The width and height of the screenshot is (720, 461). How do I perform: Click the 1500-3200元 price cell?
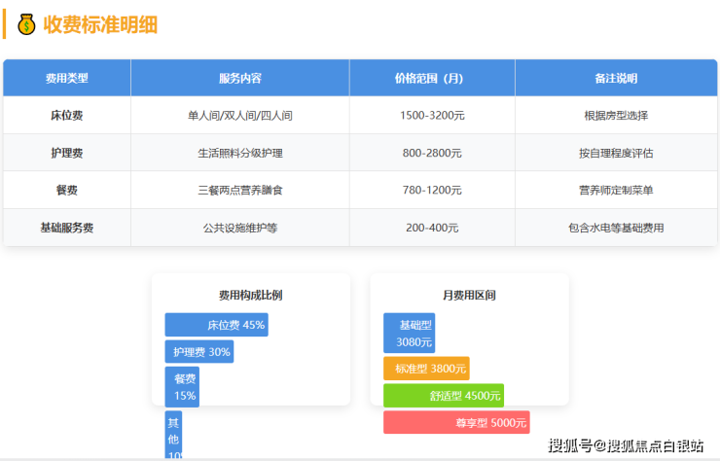(432, 115)
